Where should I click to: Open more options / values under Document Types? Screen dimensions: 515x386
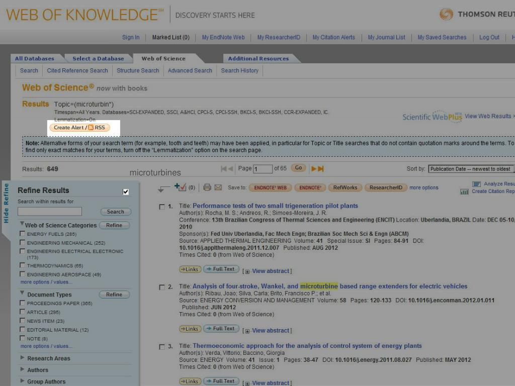[x=46, y=346]
